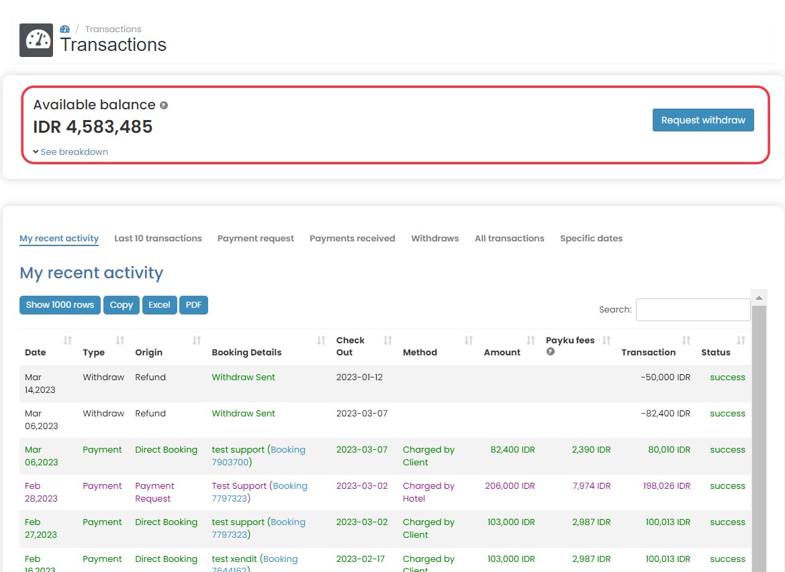
Task: Click the Payku fees info icon
Action: 550,351
